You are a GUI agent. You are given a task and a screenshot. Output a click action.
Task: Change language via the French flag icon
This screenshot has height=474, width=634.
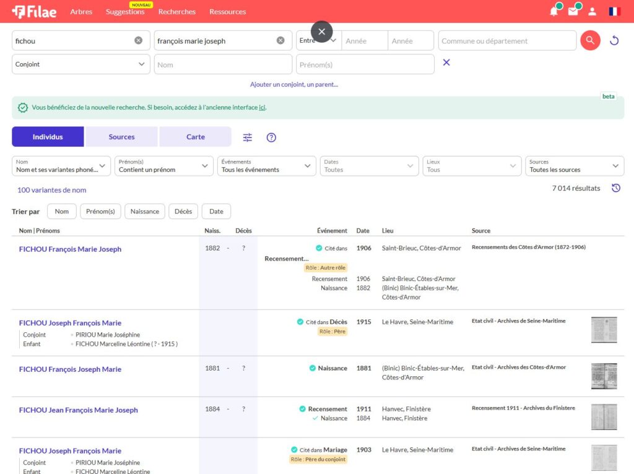point(614,12)
